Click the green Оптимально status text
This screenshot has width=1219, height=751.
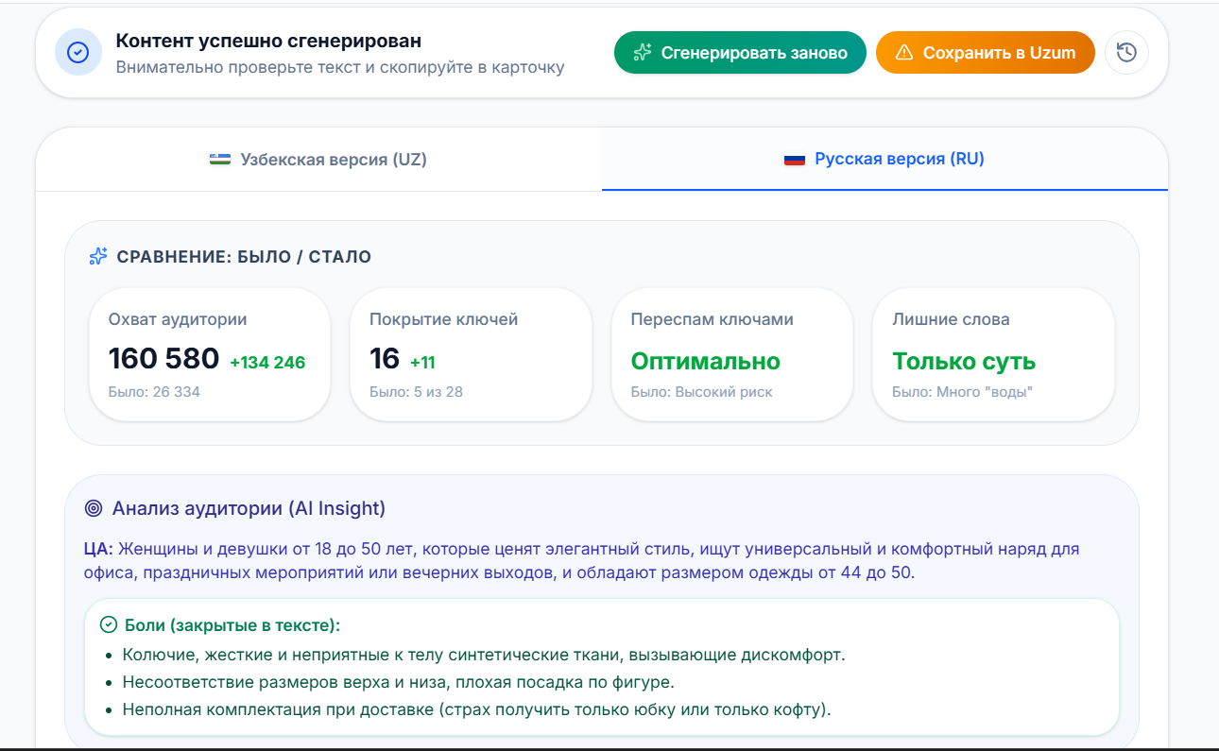(706, 362)
